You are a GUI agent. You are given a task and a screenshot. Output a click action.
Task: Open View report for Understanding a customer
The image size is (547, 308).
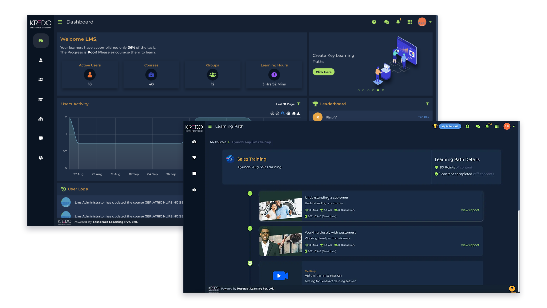pyautogui.click(x=470, y=210)
